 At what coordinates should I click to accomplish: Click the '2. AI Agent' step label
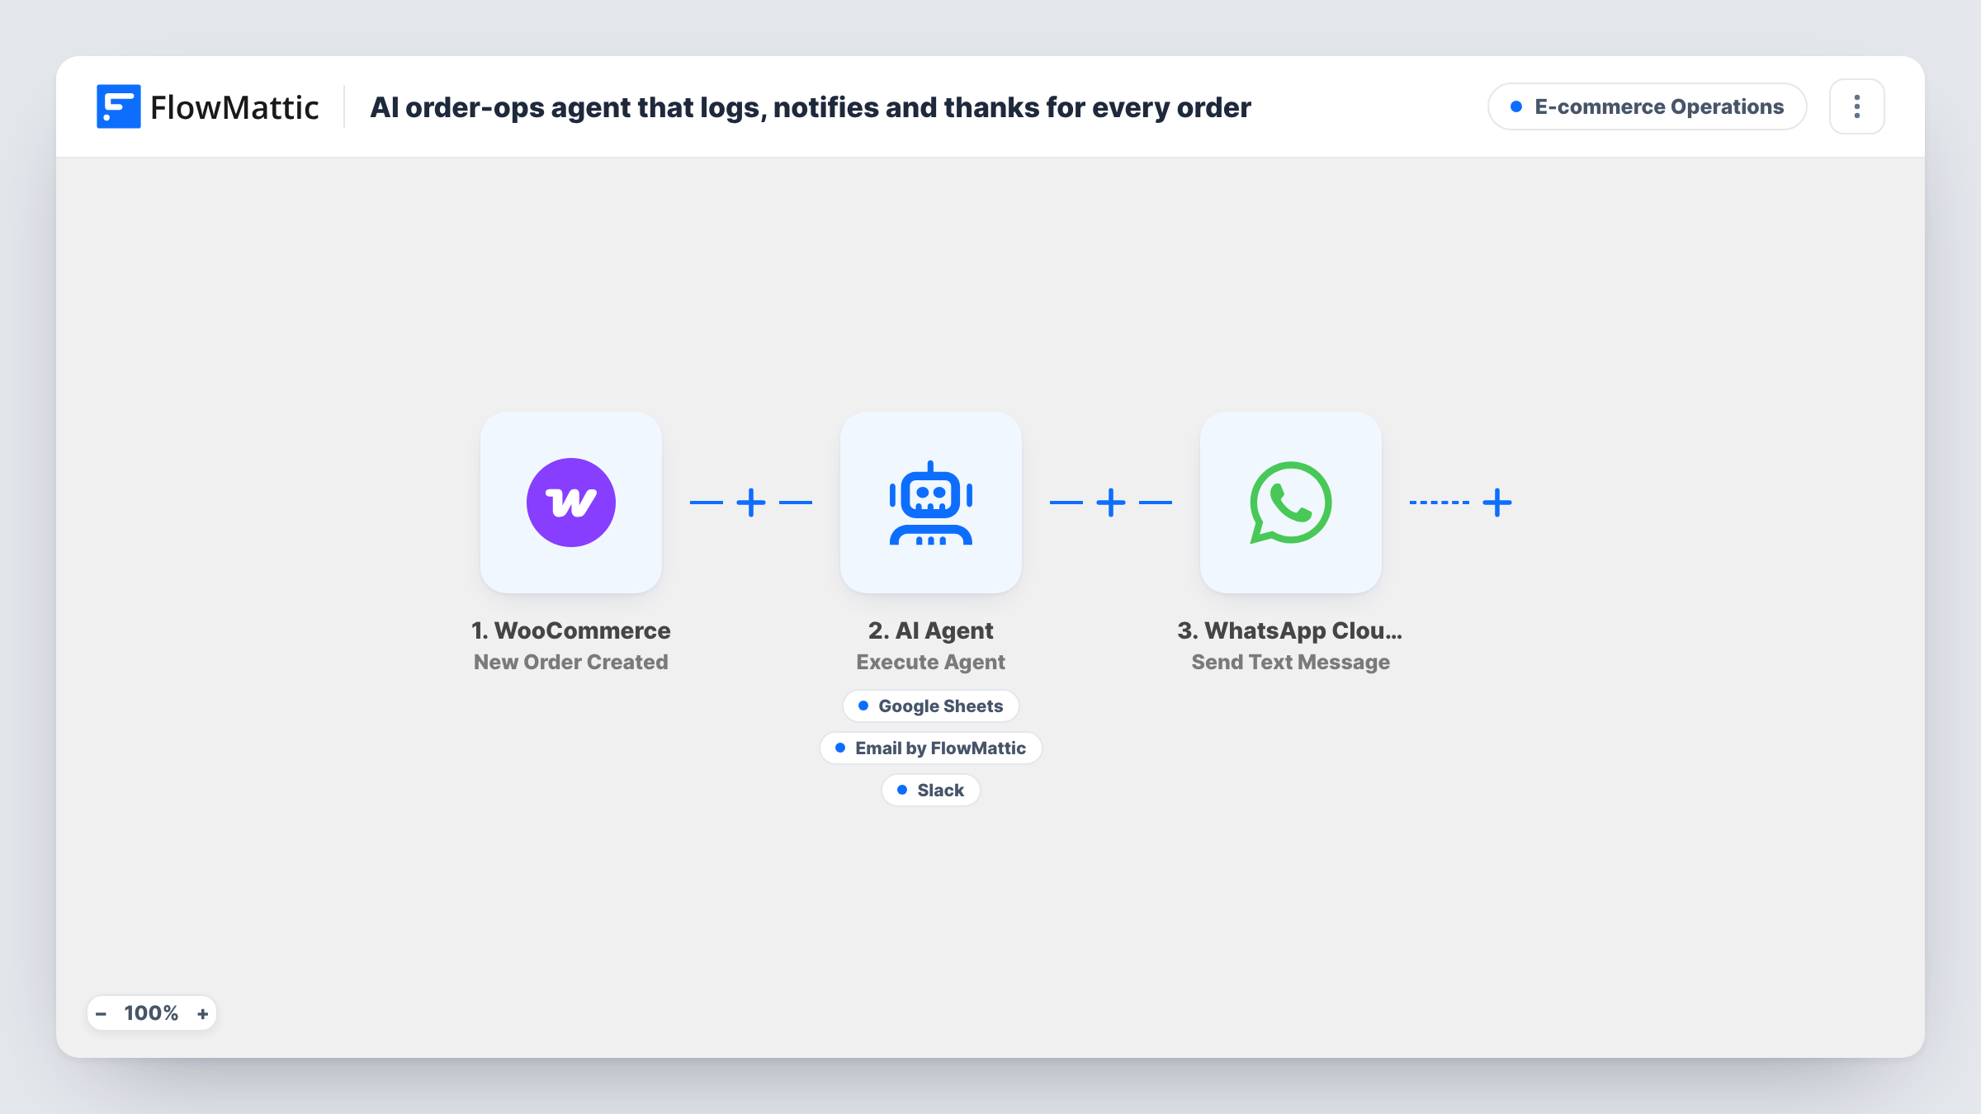[930, 630]
